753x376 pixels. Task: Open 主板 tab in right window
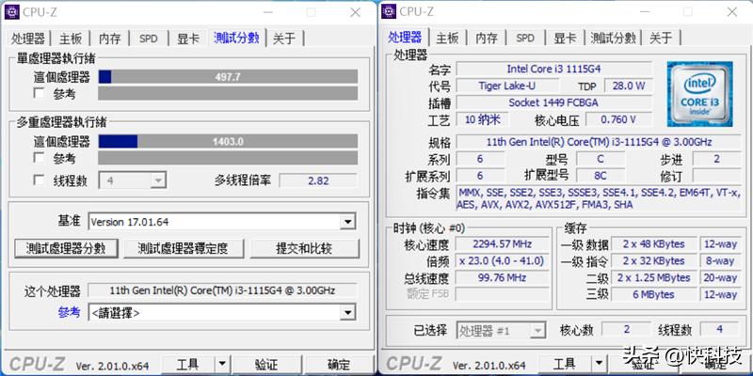[447, 39]
